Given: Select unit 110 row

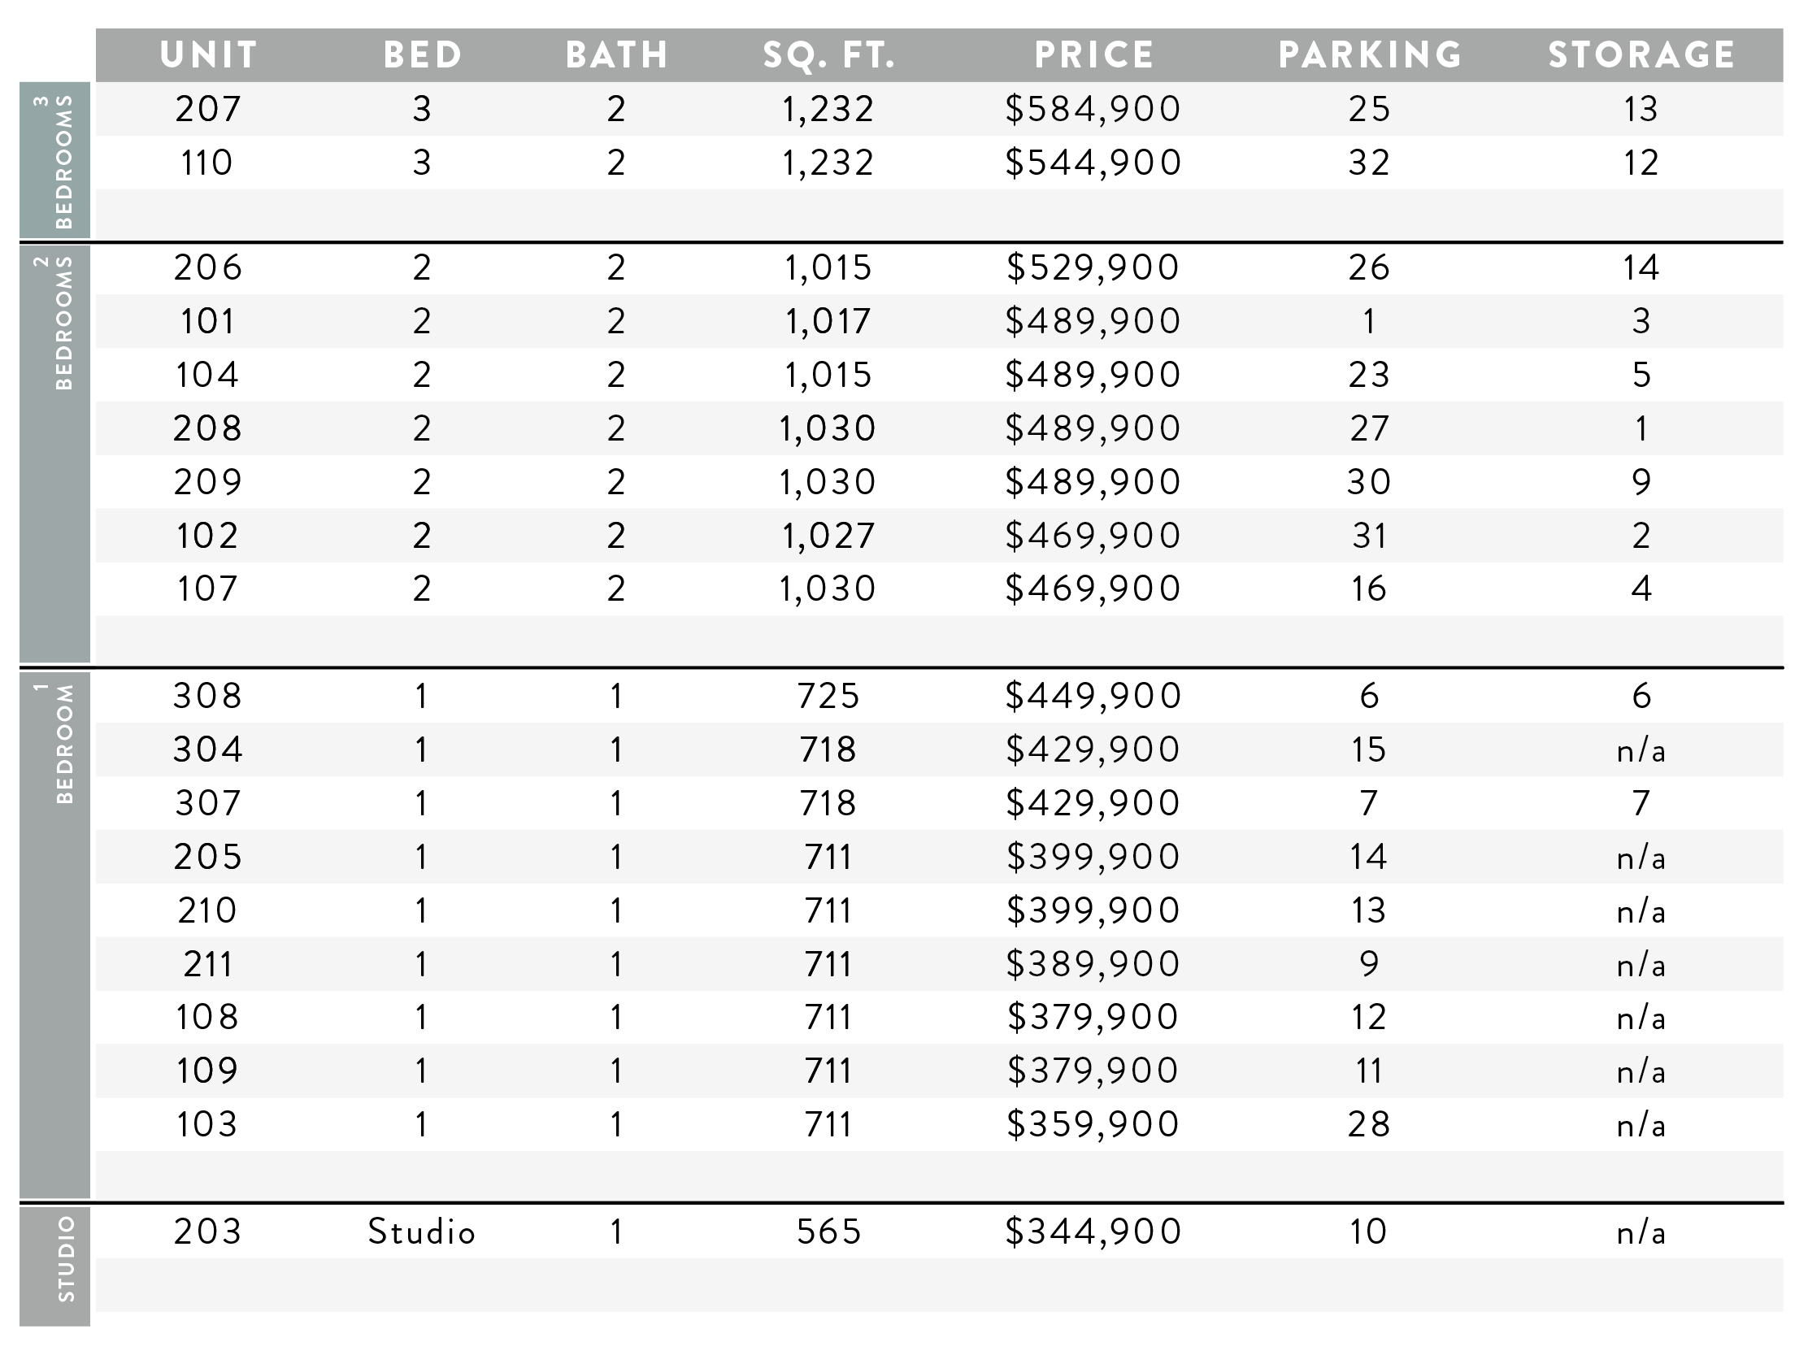Looking at the screenshot, I should click(939, 162).
